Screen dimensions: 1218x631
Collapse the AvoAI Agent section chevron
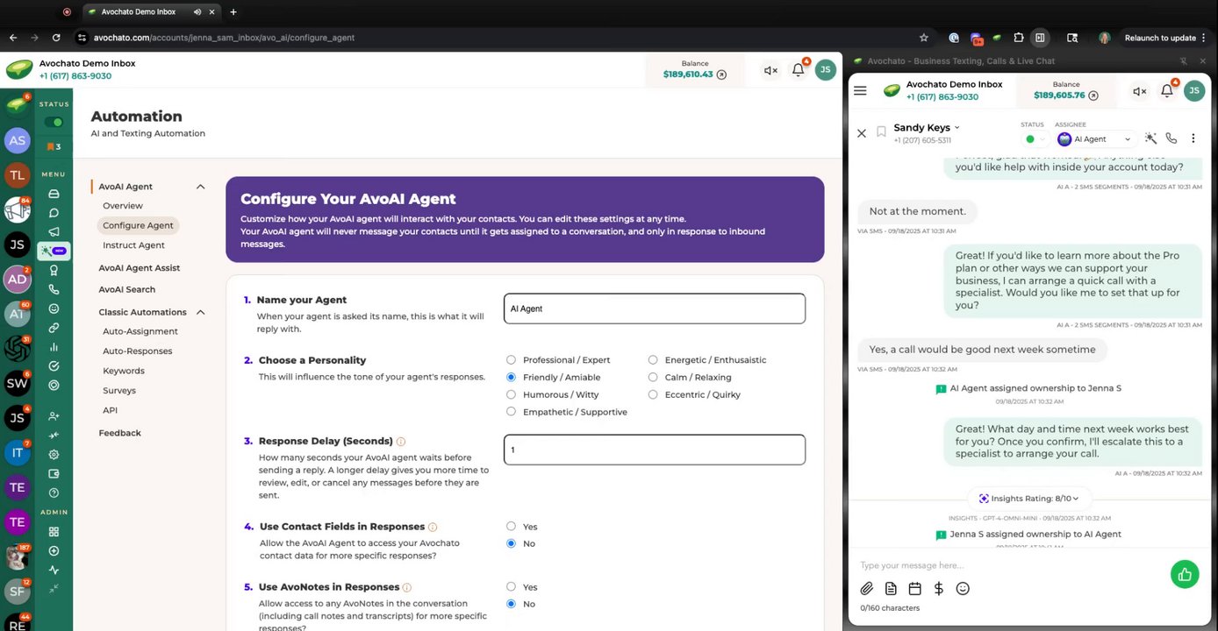point(200,187)
